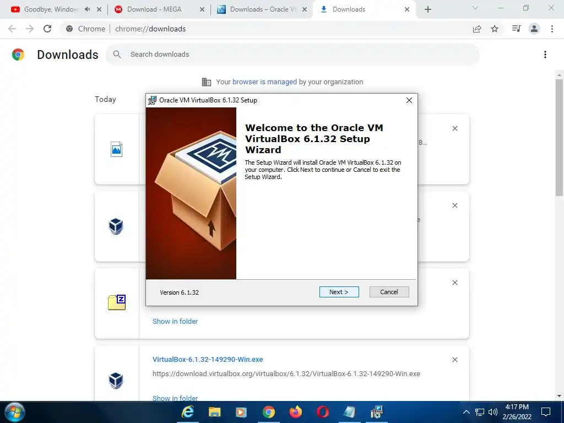This screenshot has width=564, height=423.
Task: Click VirtualBox icon beside VirtualBox-6.1.32-149290-Win.exe
Action: pos(116,381)
